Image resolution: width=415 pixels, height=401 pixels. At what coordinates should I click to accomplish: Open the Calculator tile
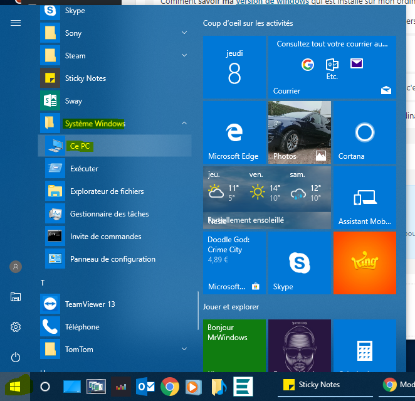click(365, 346)
